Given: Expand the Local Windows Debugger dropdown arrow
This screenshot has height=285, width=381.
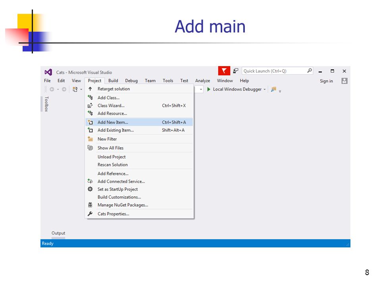Looking at the screenshot, I should (265, 89).
